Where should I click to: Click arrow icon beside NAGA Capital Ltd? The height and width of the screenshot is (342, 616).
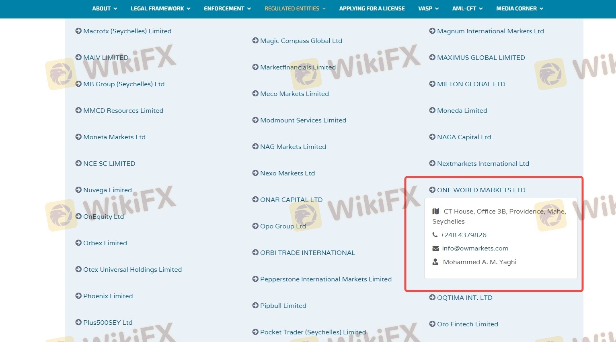(432, 137)
